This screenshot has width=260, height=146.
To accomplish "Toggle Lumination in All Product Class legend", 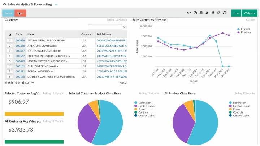I will [x=238, y=103].
